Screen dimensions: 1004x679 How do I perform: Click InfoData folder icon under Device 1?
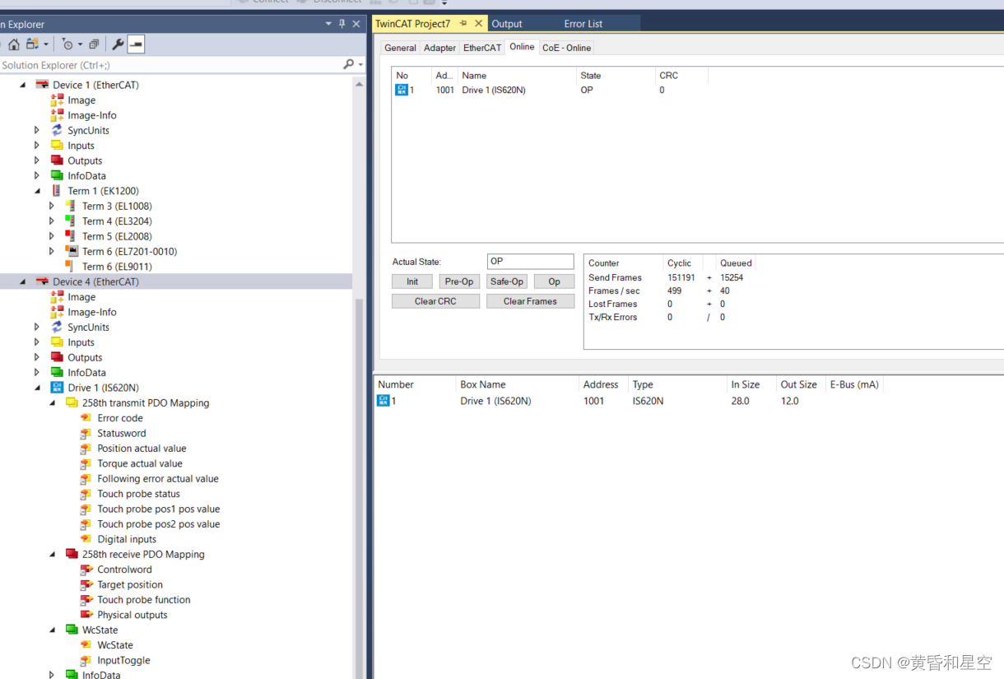click(57, 175)
